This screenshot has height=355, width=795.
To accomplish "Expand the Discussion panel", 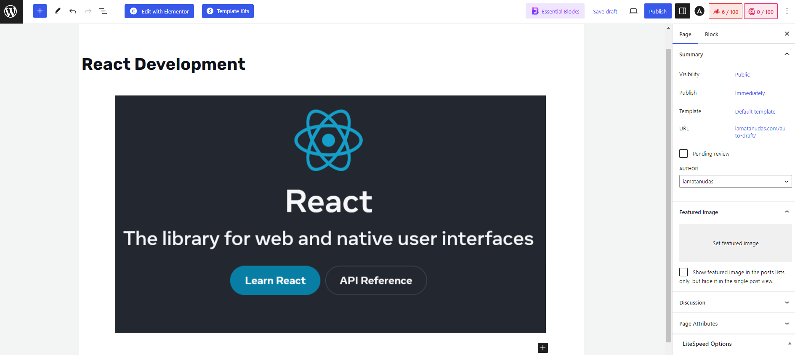I will click(734, 302).
